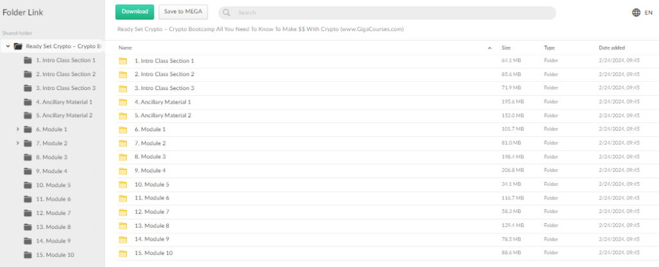This screenshot has height=267, width=659.
Task: Click the globe language icon
Action: [x=636, y=12]
